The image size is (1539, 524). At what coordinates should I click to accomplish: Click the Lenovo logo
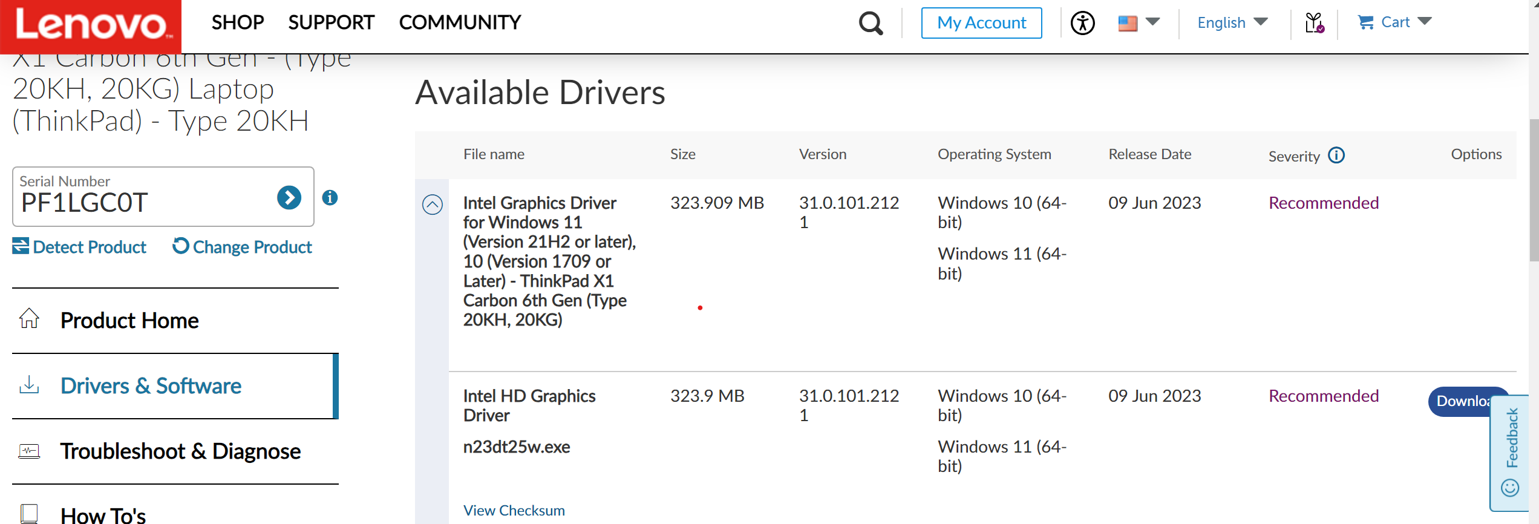91,25
